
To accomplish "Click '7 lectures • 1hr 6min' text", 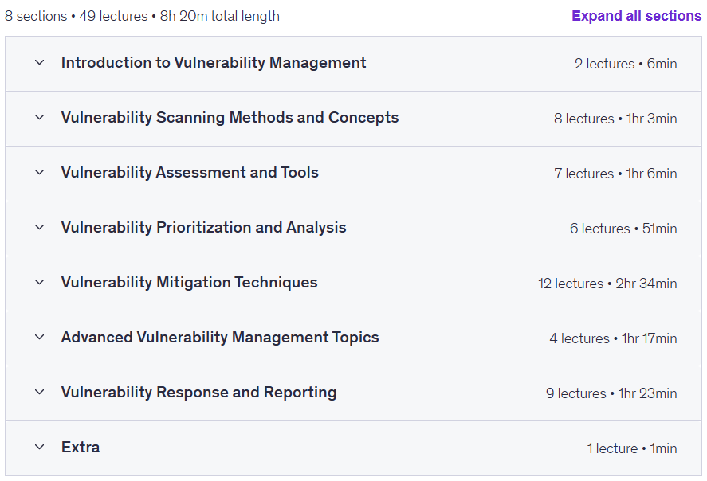I will (x=615, y=174).
